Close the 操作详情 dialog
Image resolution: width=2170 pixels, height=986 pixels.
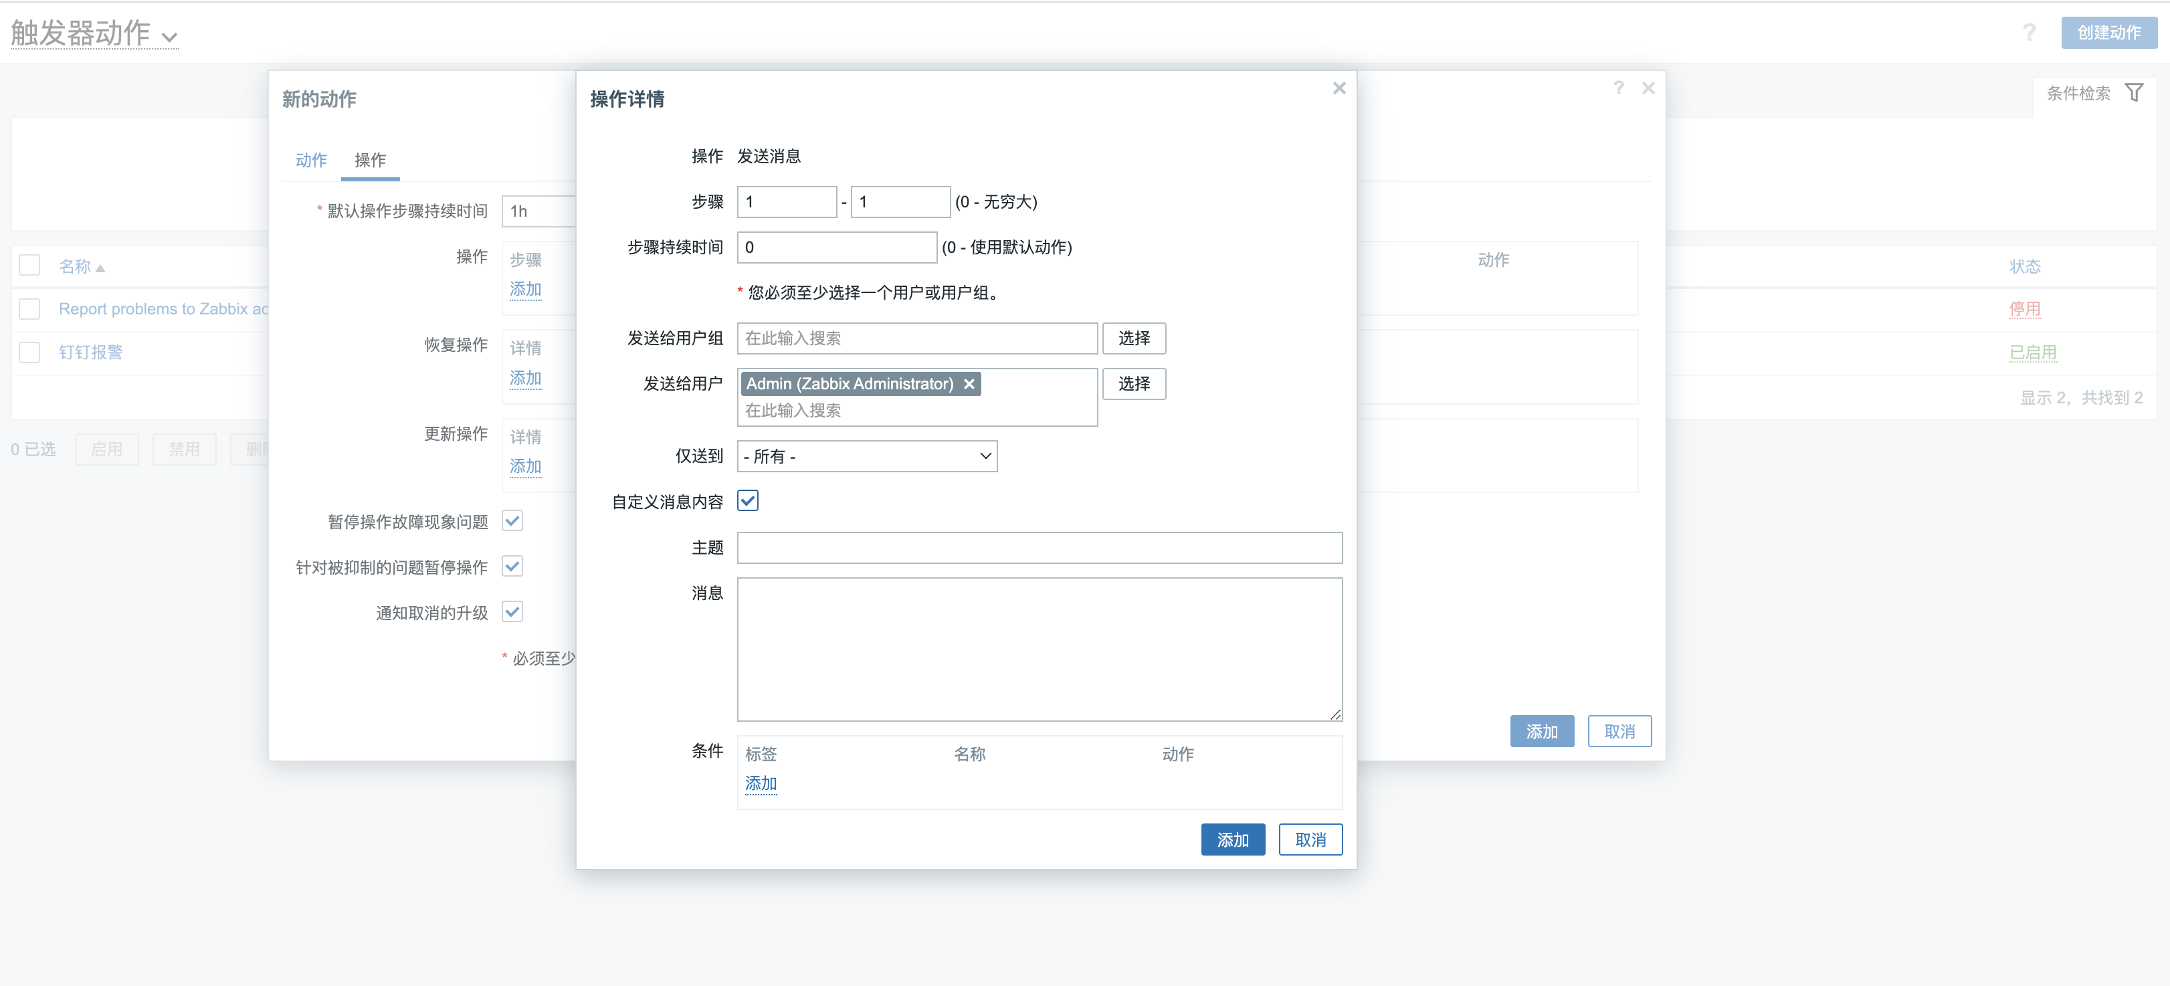(1339, 88)
